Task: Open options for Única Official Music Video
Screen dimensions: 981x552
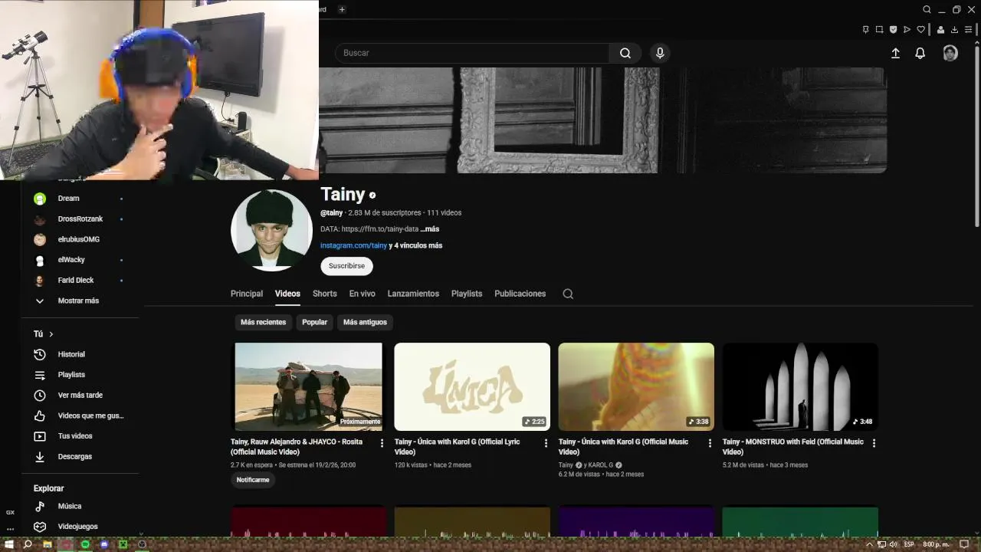Action: coord(710,443)
